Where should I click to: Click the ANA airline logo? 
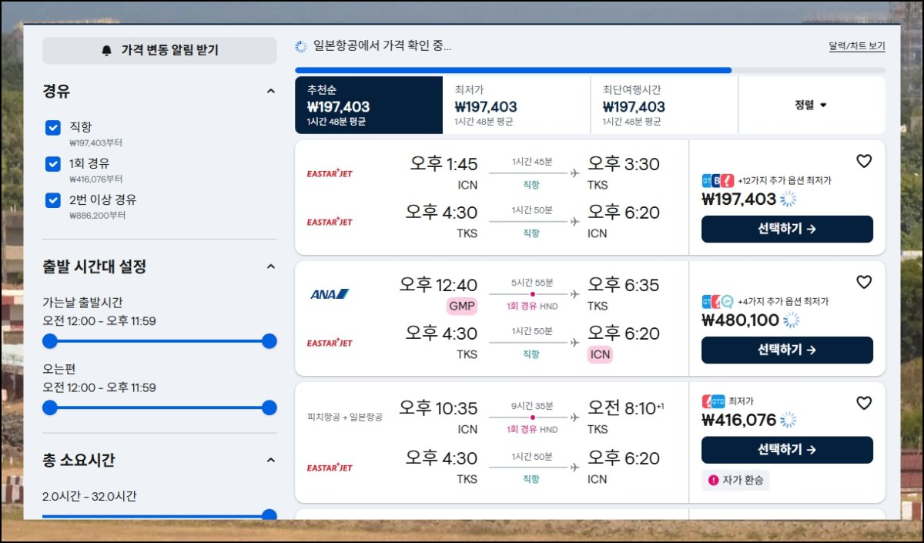coord(330,294)
